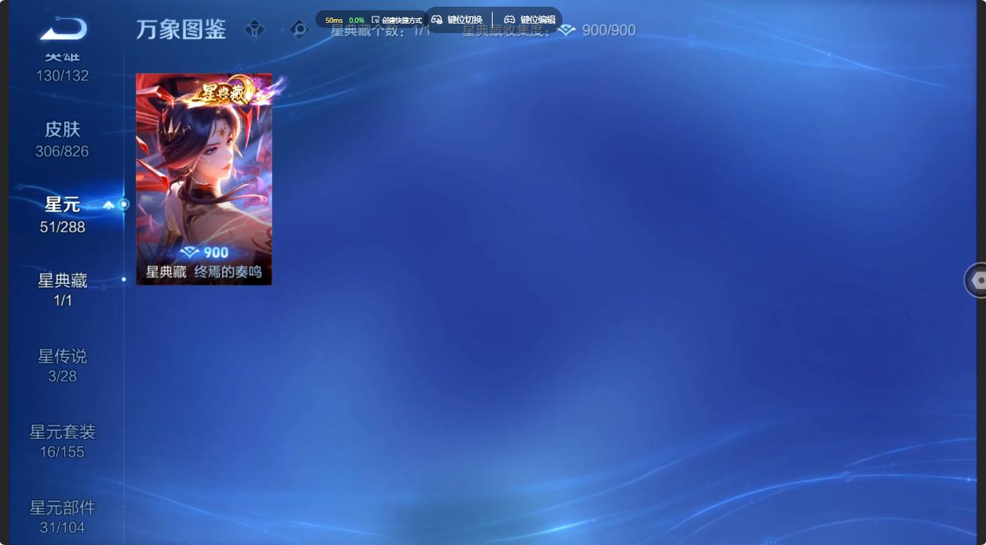
Task: Click the 键位切换 overlay button
Action: click(457, 20)
